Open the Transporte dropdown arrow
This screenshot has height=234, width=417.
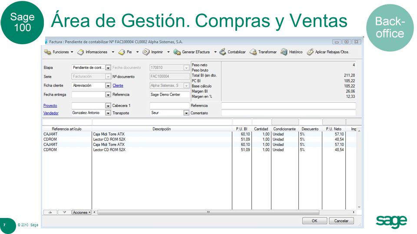(x=186, y=113)
